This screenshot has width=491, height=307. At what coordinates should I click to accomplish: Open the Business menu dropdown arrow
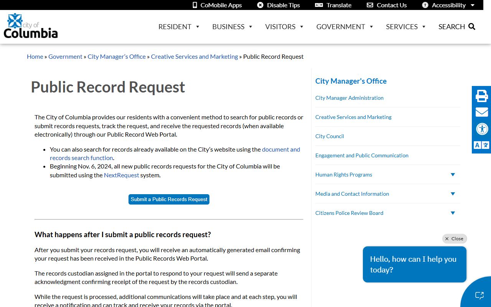pos(250,26)
